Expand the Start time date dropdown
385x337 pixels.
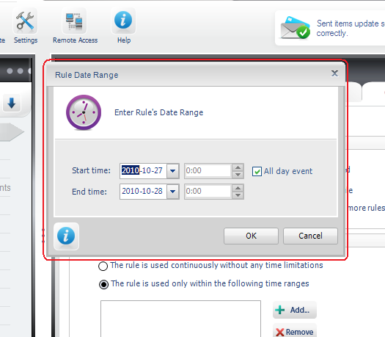click(173, 171)
